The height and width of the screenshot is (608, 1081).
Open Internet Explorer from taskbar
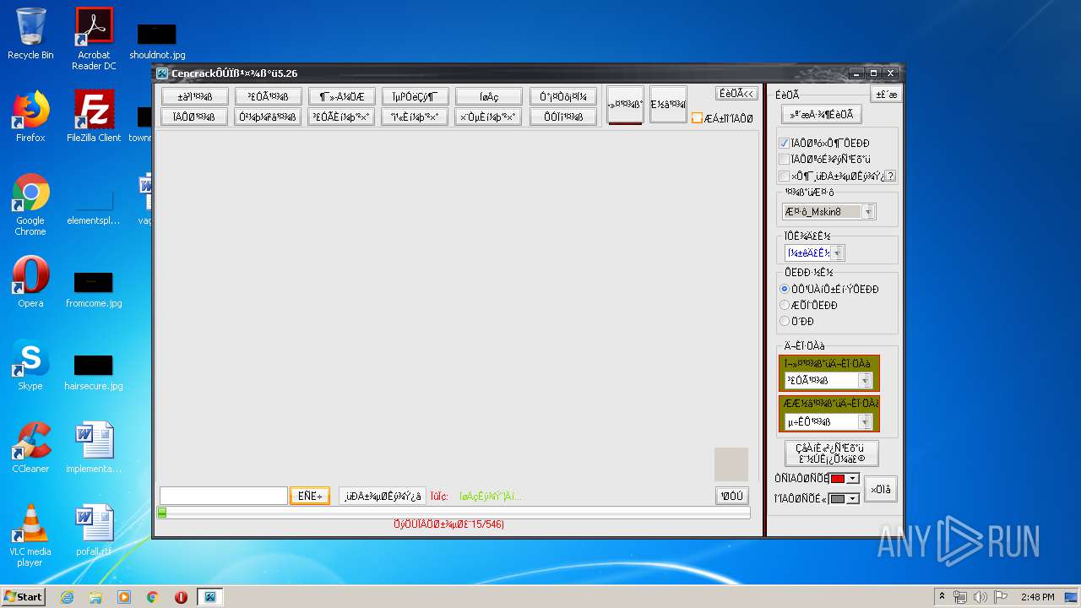pos(67,597)
